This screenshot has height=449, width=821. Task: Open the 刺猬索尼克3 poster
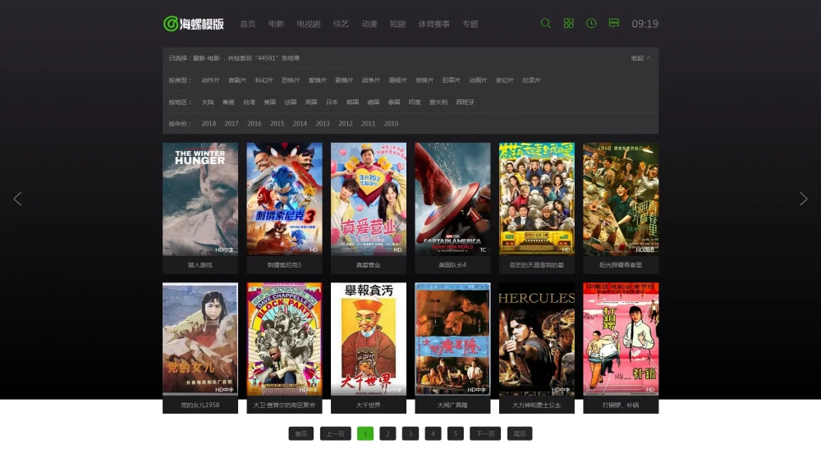click(x=284, y=199)
